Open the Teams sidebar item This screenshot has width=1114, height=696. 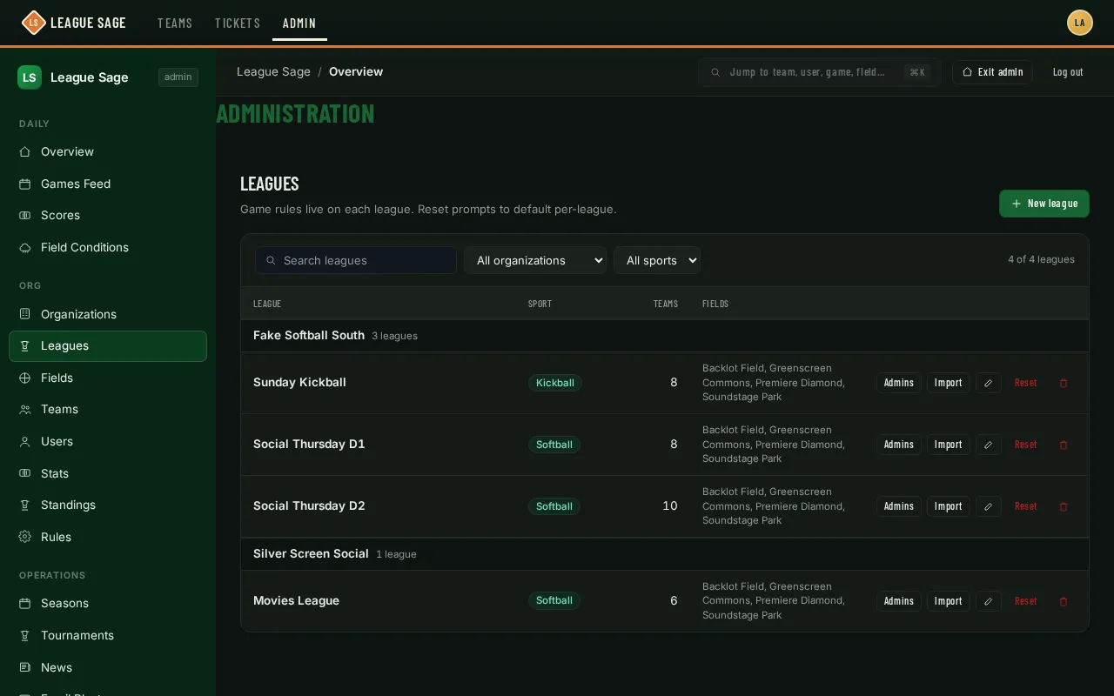[x=108, y=409]
